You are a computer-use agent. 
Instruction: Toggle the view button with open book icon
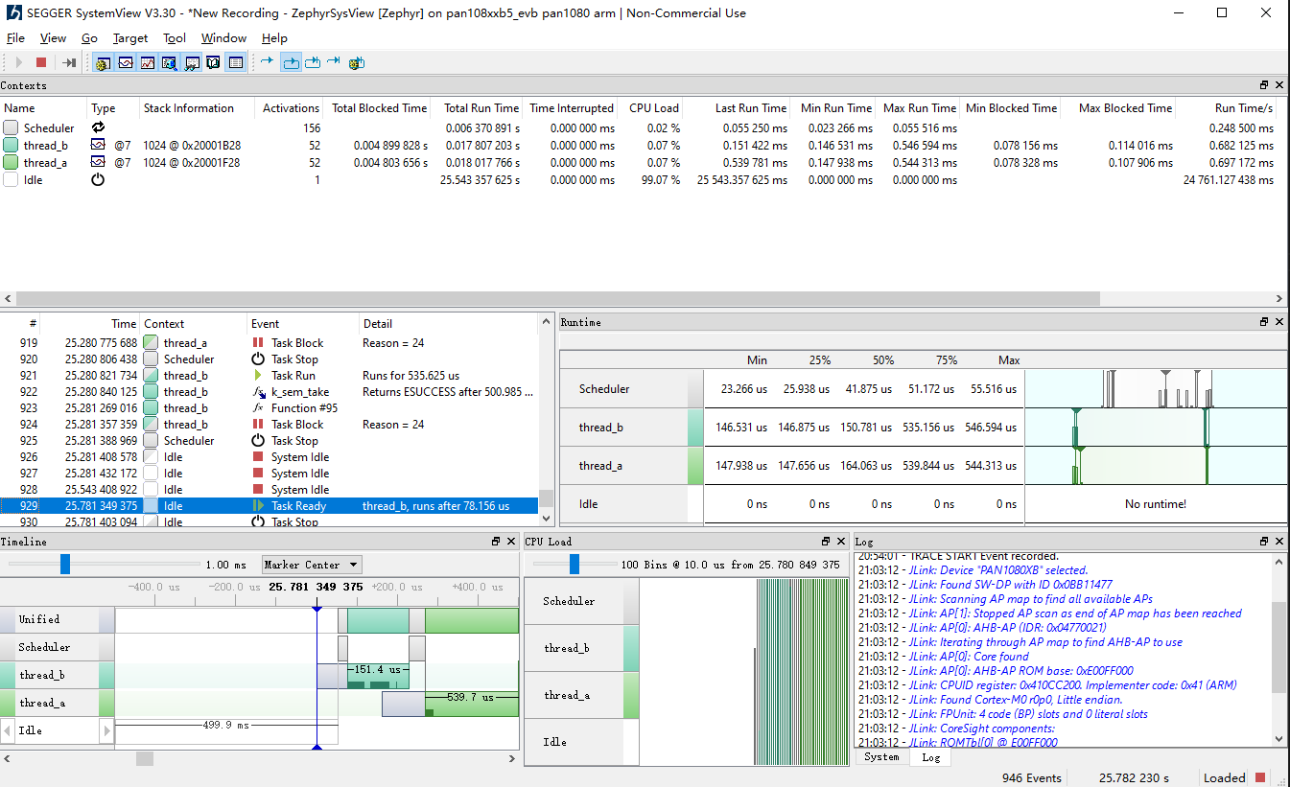(x=213, y=62)
